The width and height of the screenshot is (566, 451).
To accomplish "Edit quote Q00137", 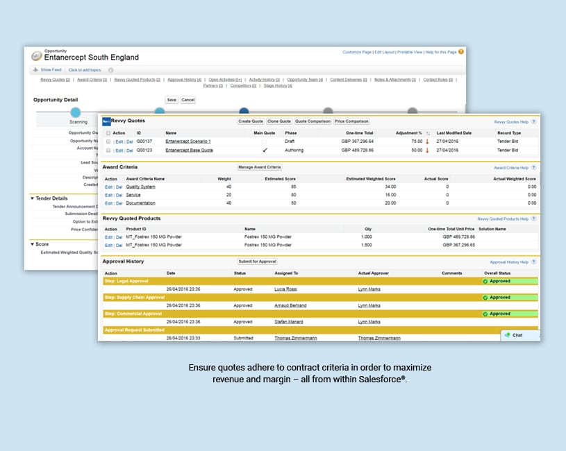I will point(119,142).
